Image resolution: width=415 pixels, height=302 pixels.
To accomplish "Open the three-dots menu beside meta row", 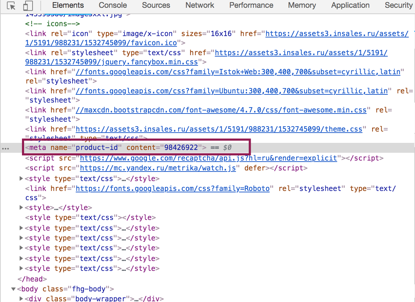I will click(5, 149).
